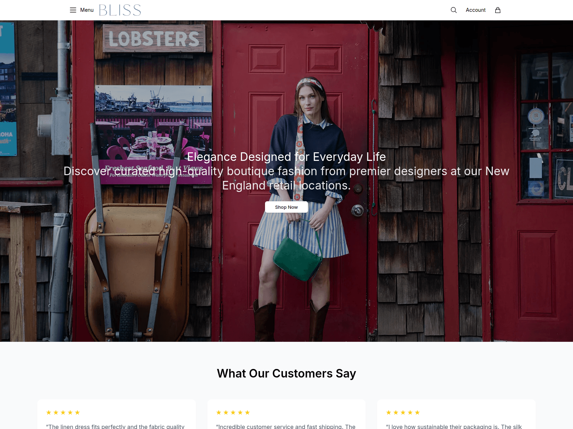Click the stars above sustainable packaging review
The height and width of the screenshot is (429, 573).
(x=403, y=413)
